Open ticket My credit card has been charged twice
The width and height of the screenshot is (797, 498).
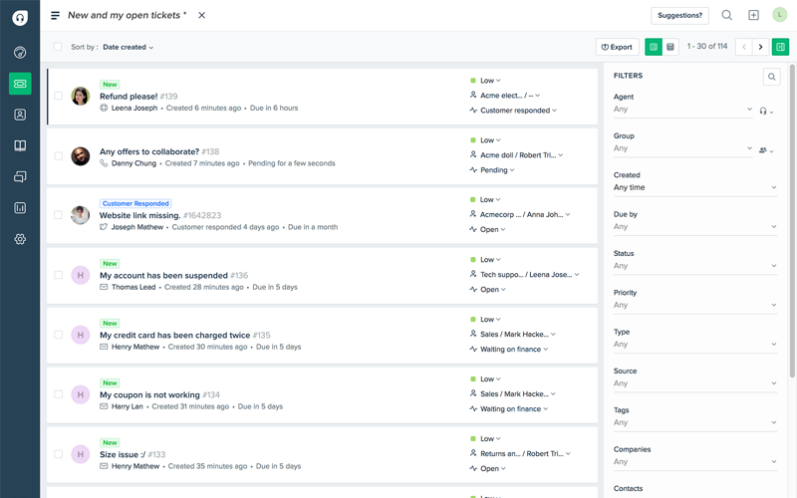(175, 335)
